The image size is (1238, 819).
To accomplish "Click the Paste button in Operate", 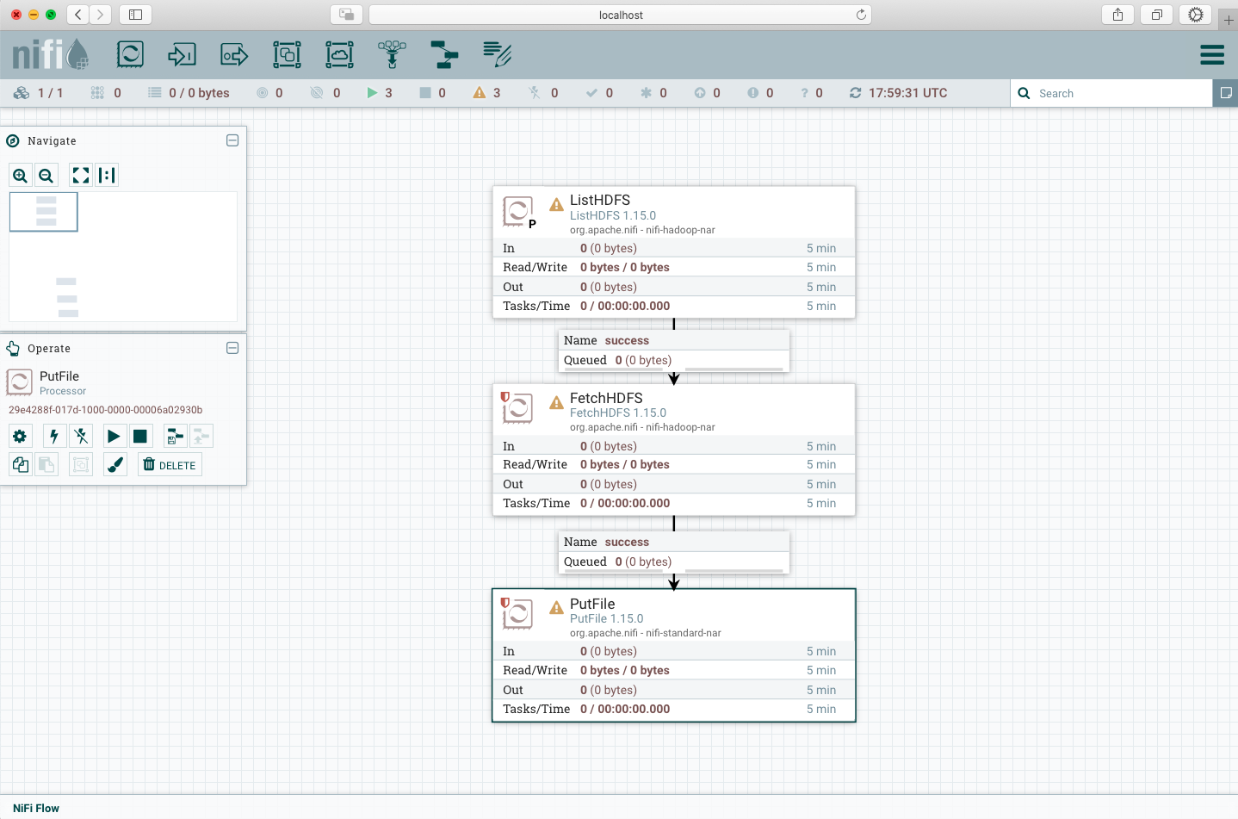I will (x=46, y=465).
